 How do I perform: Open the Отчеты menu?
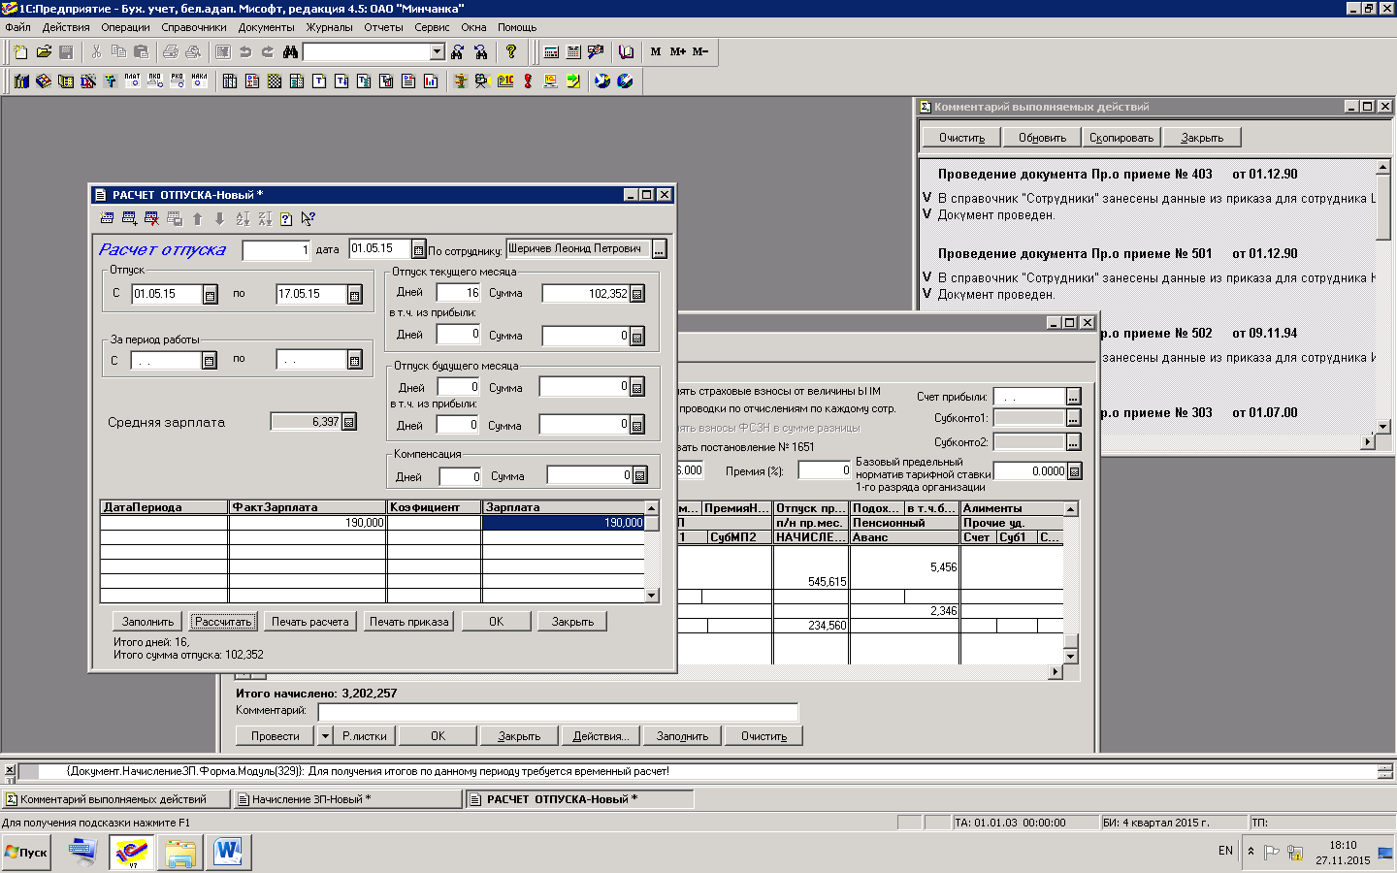tap(383, 27)
